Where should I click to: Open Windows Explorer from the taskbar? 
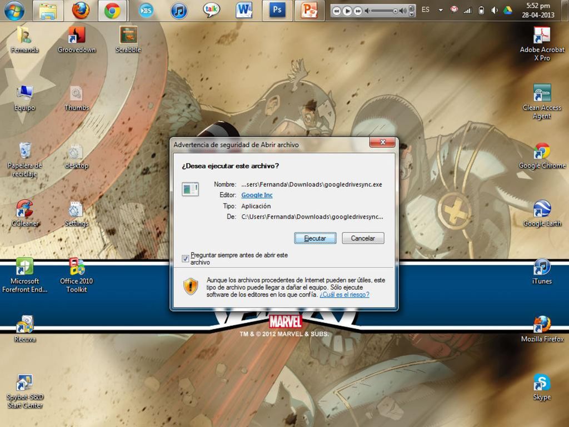pos(48,11)
